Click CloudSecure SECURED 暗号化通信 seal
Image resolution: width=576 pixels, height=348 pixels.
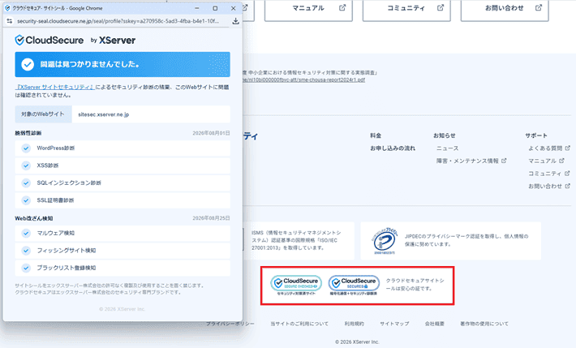coord(354,286)
